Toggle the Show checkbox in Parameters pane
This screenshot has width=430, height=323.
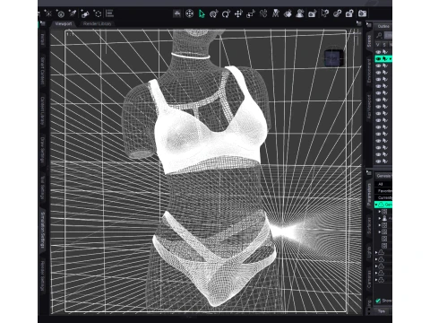(378, 301)
